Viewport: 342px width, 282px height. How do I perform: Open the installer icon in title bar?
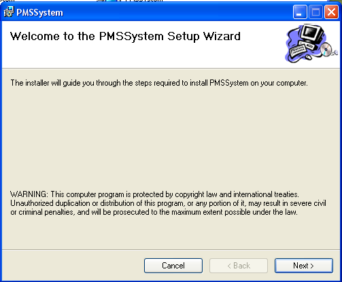point(9,12)
